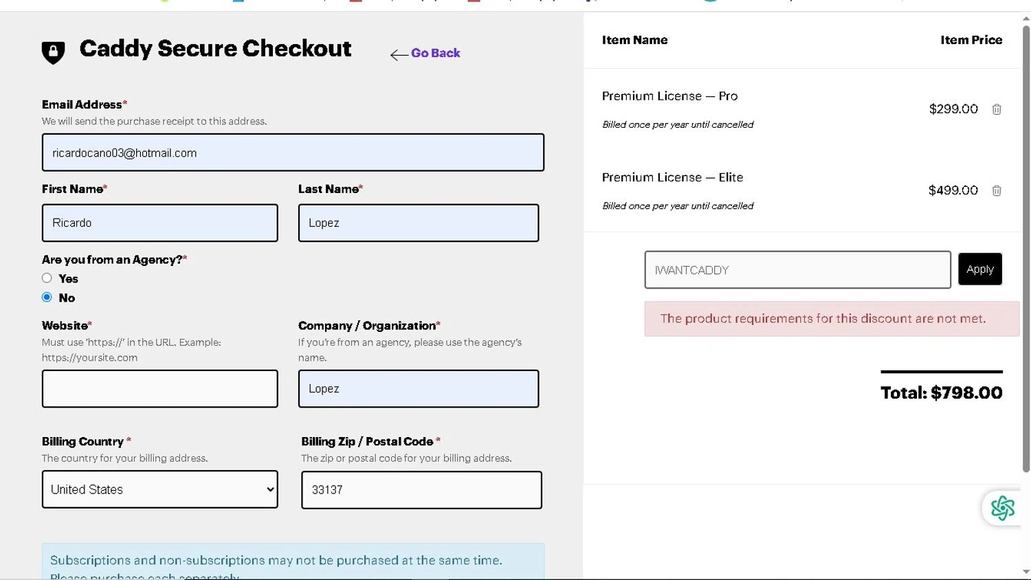Click the Caddy Secure Checkout heading

point(215,49)
